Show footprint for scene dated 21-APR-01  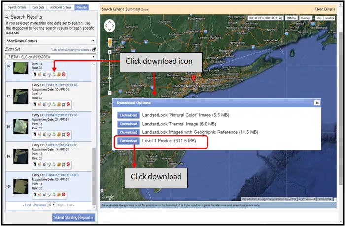35,134
